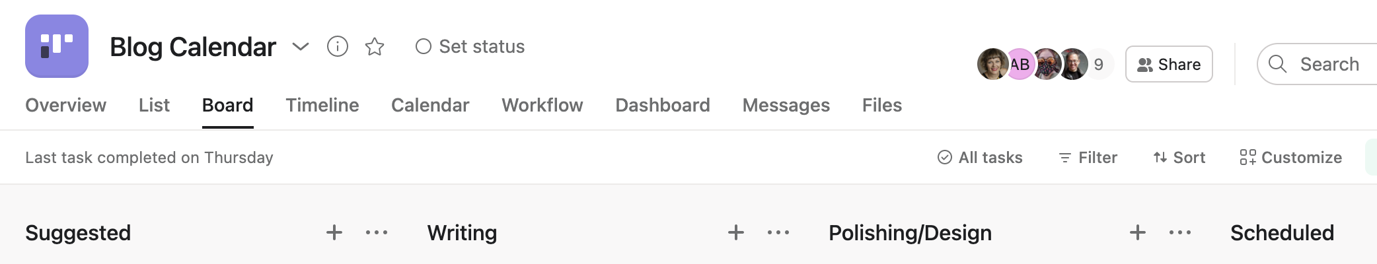The image size is (1377, 264).
Task: Switch to the Timeline tab
Action: click(x=322, y=106)
